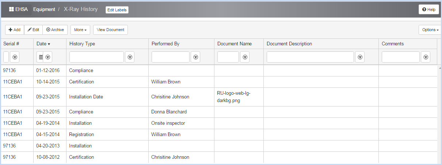Screen dimensions: 442x165
Task: Click the Add button
Action: (15, 30)
